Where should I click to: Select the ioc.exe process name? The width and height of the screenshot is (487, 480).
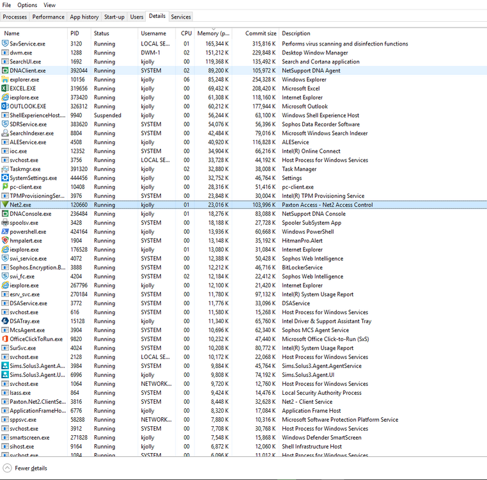tap(19, 151)
